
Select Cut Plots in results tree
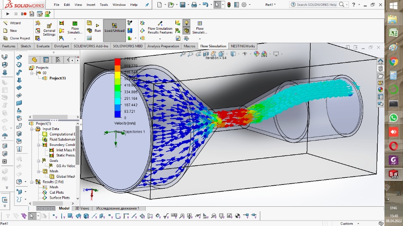pyautogui.click(x=56, y=192)
